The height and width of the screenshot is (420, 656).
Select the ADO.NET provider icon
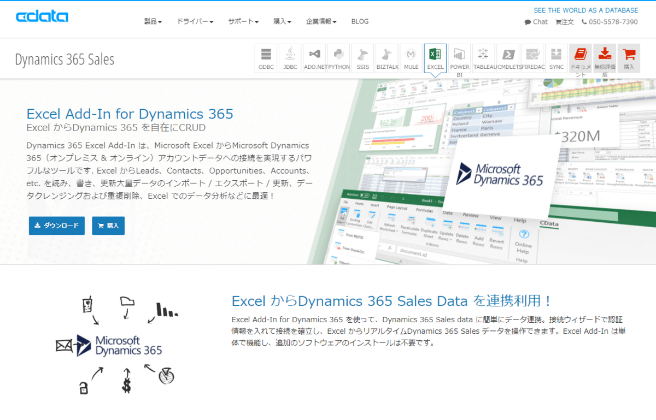tap(314, 58)
